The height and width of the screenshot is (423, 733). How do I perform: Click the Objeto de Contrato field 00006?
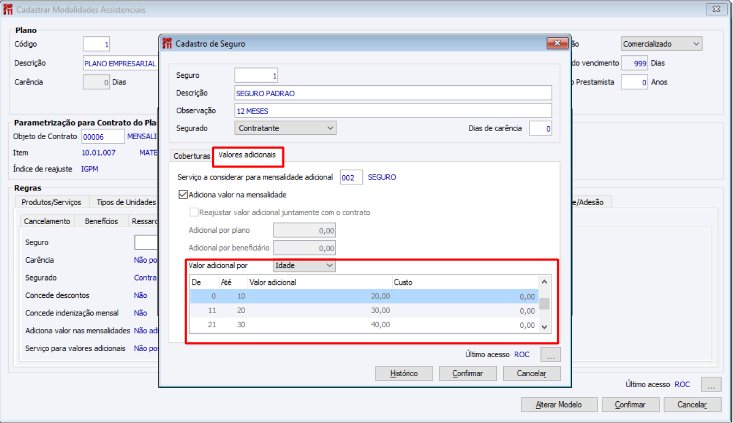click(103, 136)
